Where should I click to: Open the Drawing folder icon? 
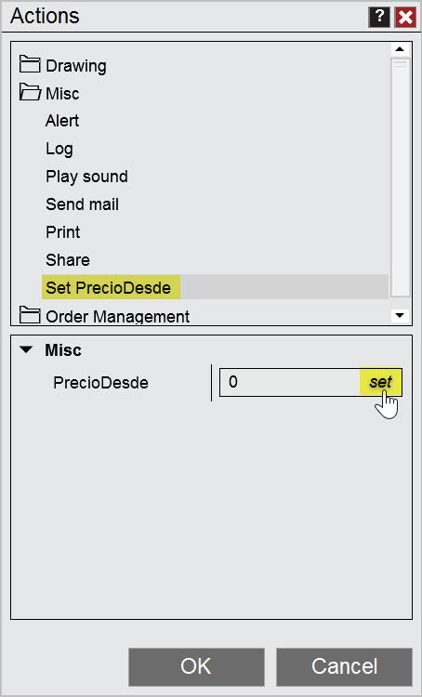click(x=30, y=65)
